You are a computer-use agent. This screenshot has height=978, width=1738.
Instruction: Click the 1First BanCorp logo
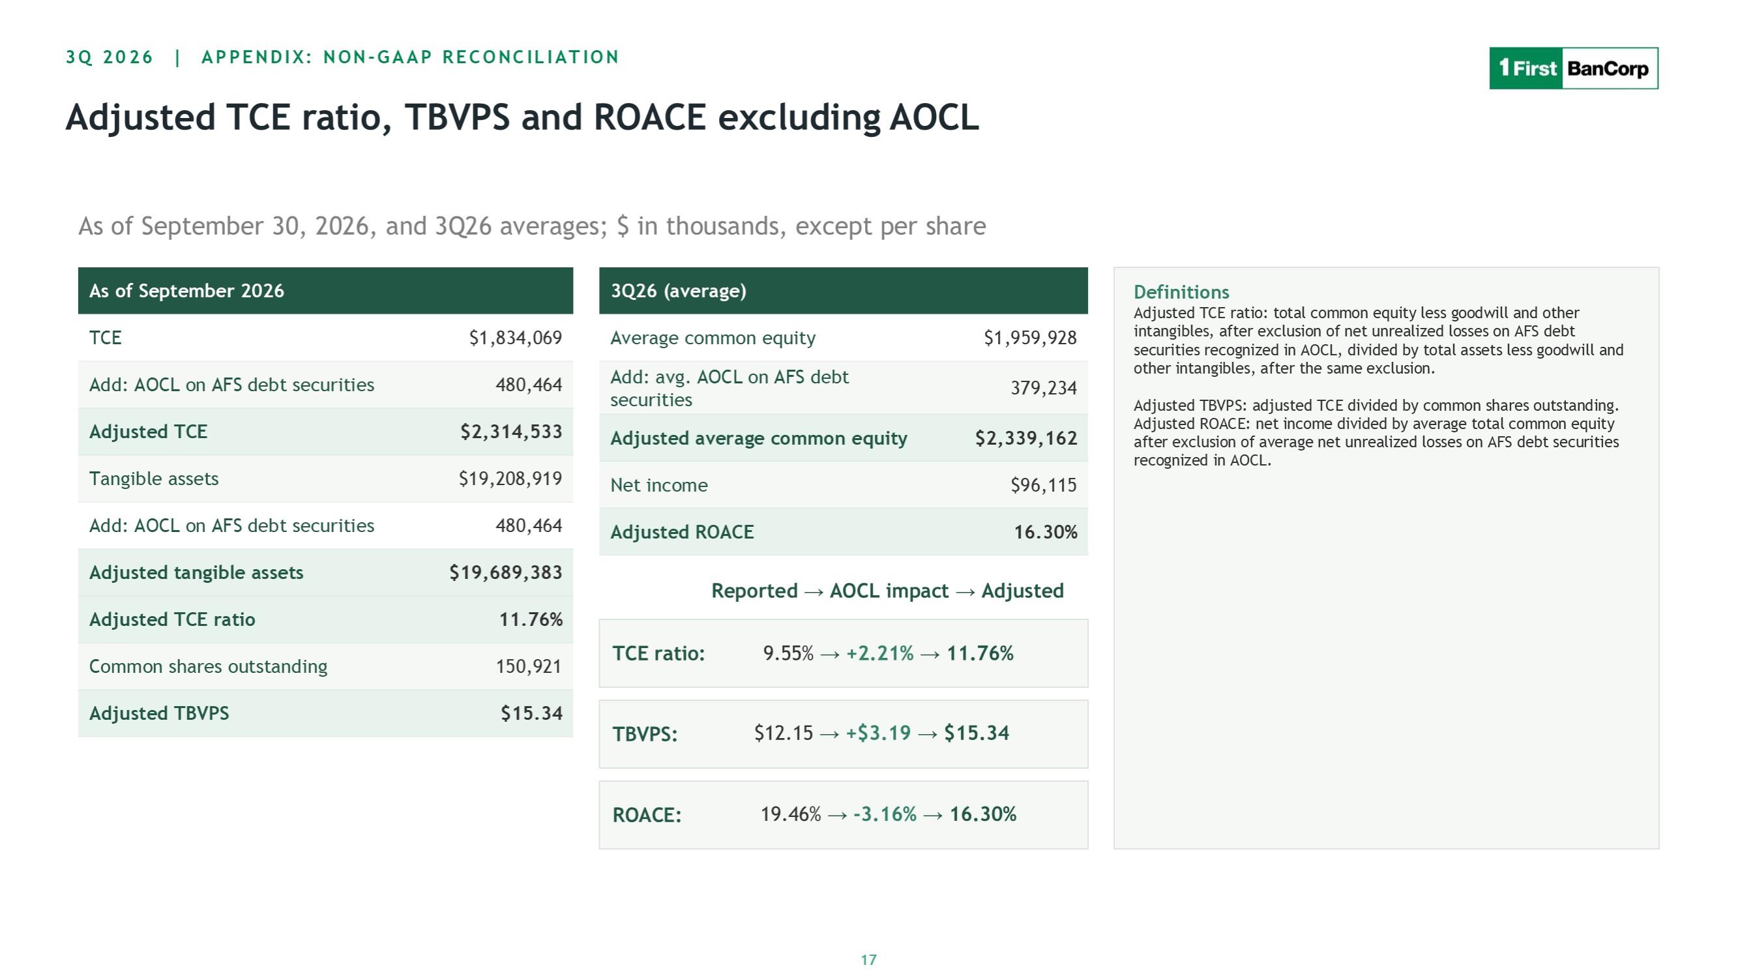click(1573, 68)
